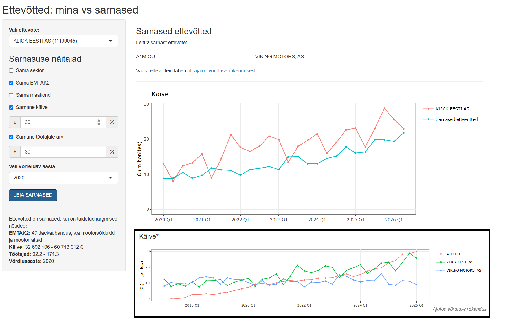Click the 2018 Q1 axis label in lower chart
The height and width of the screenshot is (333, 518).
192,305
